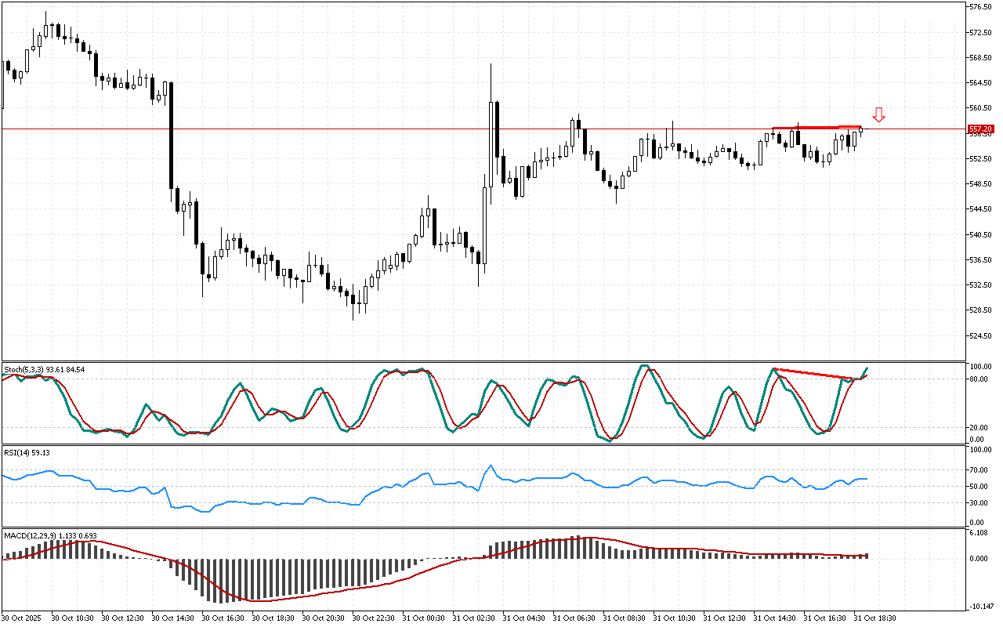1003x627 pixels.
Task: Click the 576.50 price axis label
Action: pyautogui.click(x=979, y=7)
